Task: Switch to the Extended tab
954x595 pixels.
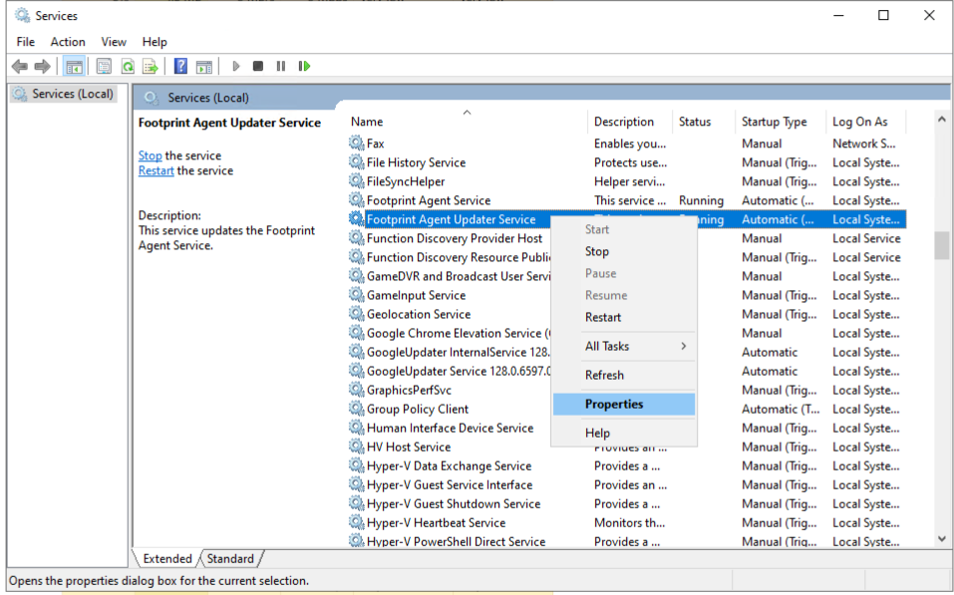Action: click(167, 558)
